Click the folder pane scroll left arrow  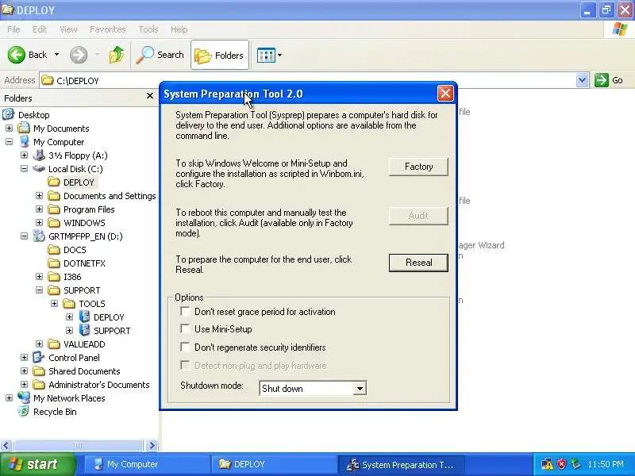pos(6,445)
